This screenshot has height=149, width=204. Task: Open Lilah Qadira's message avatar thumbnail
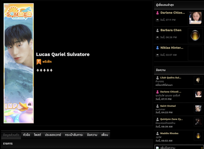click(198, 80)
